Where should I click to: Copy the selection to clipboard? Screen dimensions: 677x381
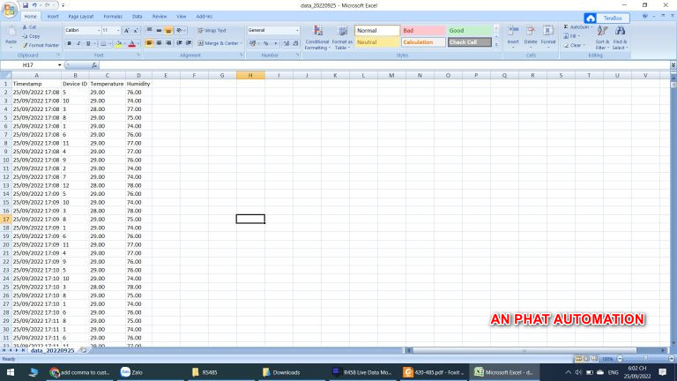click(x=31, y=36)
